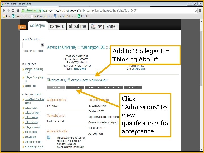The width and height of the screenshot is (204, 153).
Task: Click Send E-mail under Domestic Admissions
Action: pos(80,69)
